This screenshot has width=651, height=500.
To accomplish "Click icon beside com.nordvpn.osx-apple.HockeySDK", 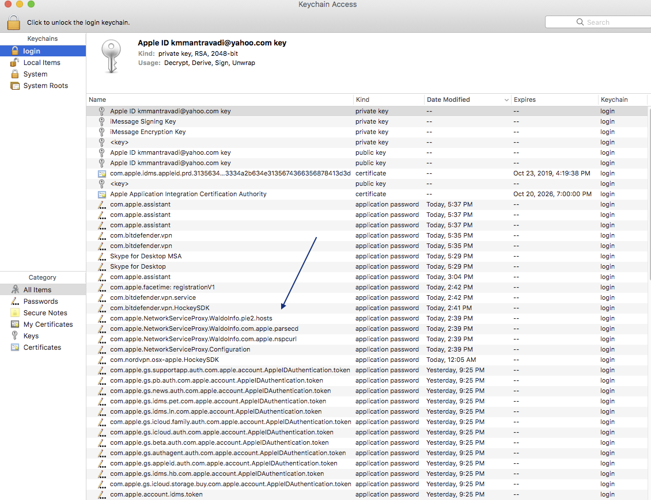I will tap(102, 360).
